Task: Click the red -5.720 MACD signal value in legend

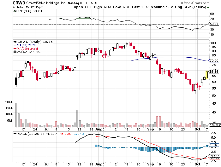Action: (65, 134)
